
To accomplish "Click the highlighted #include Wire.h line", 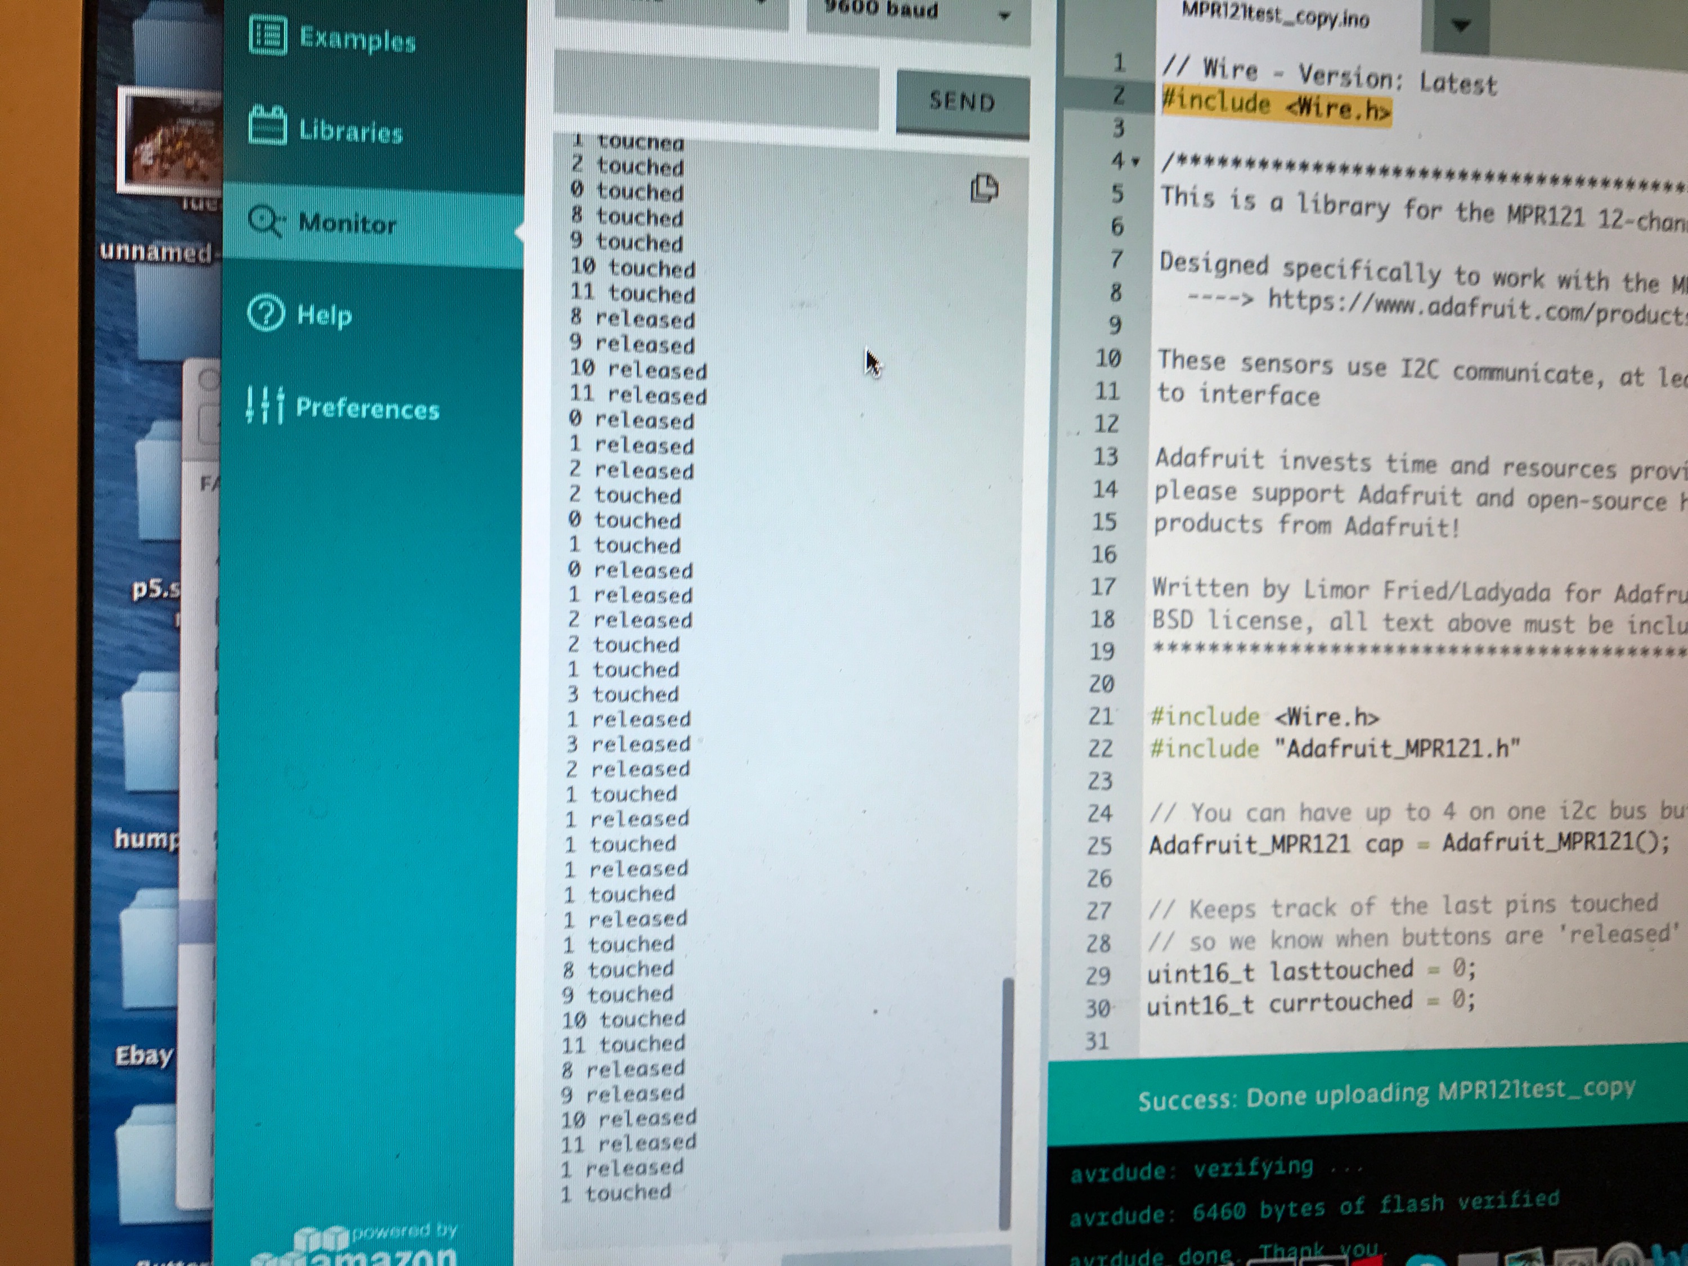I will point(1276,106).
